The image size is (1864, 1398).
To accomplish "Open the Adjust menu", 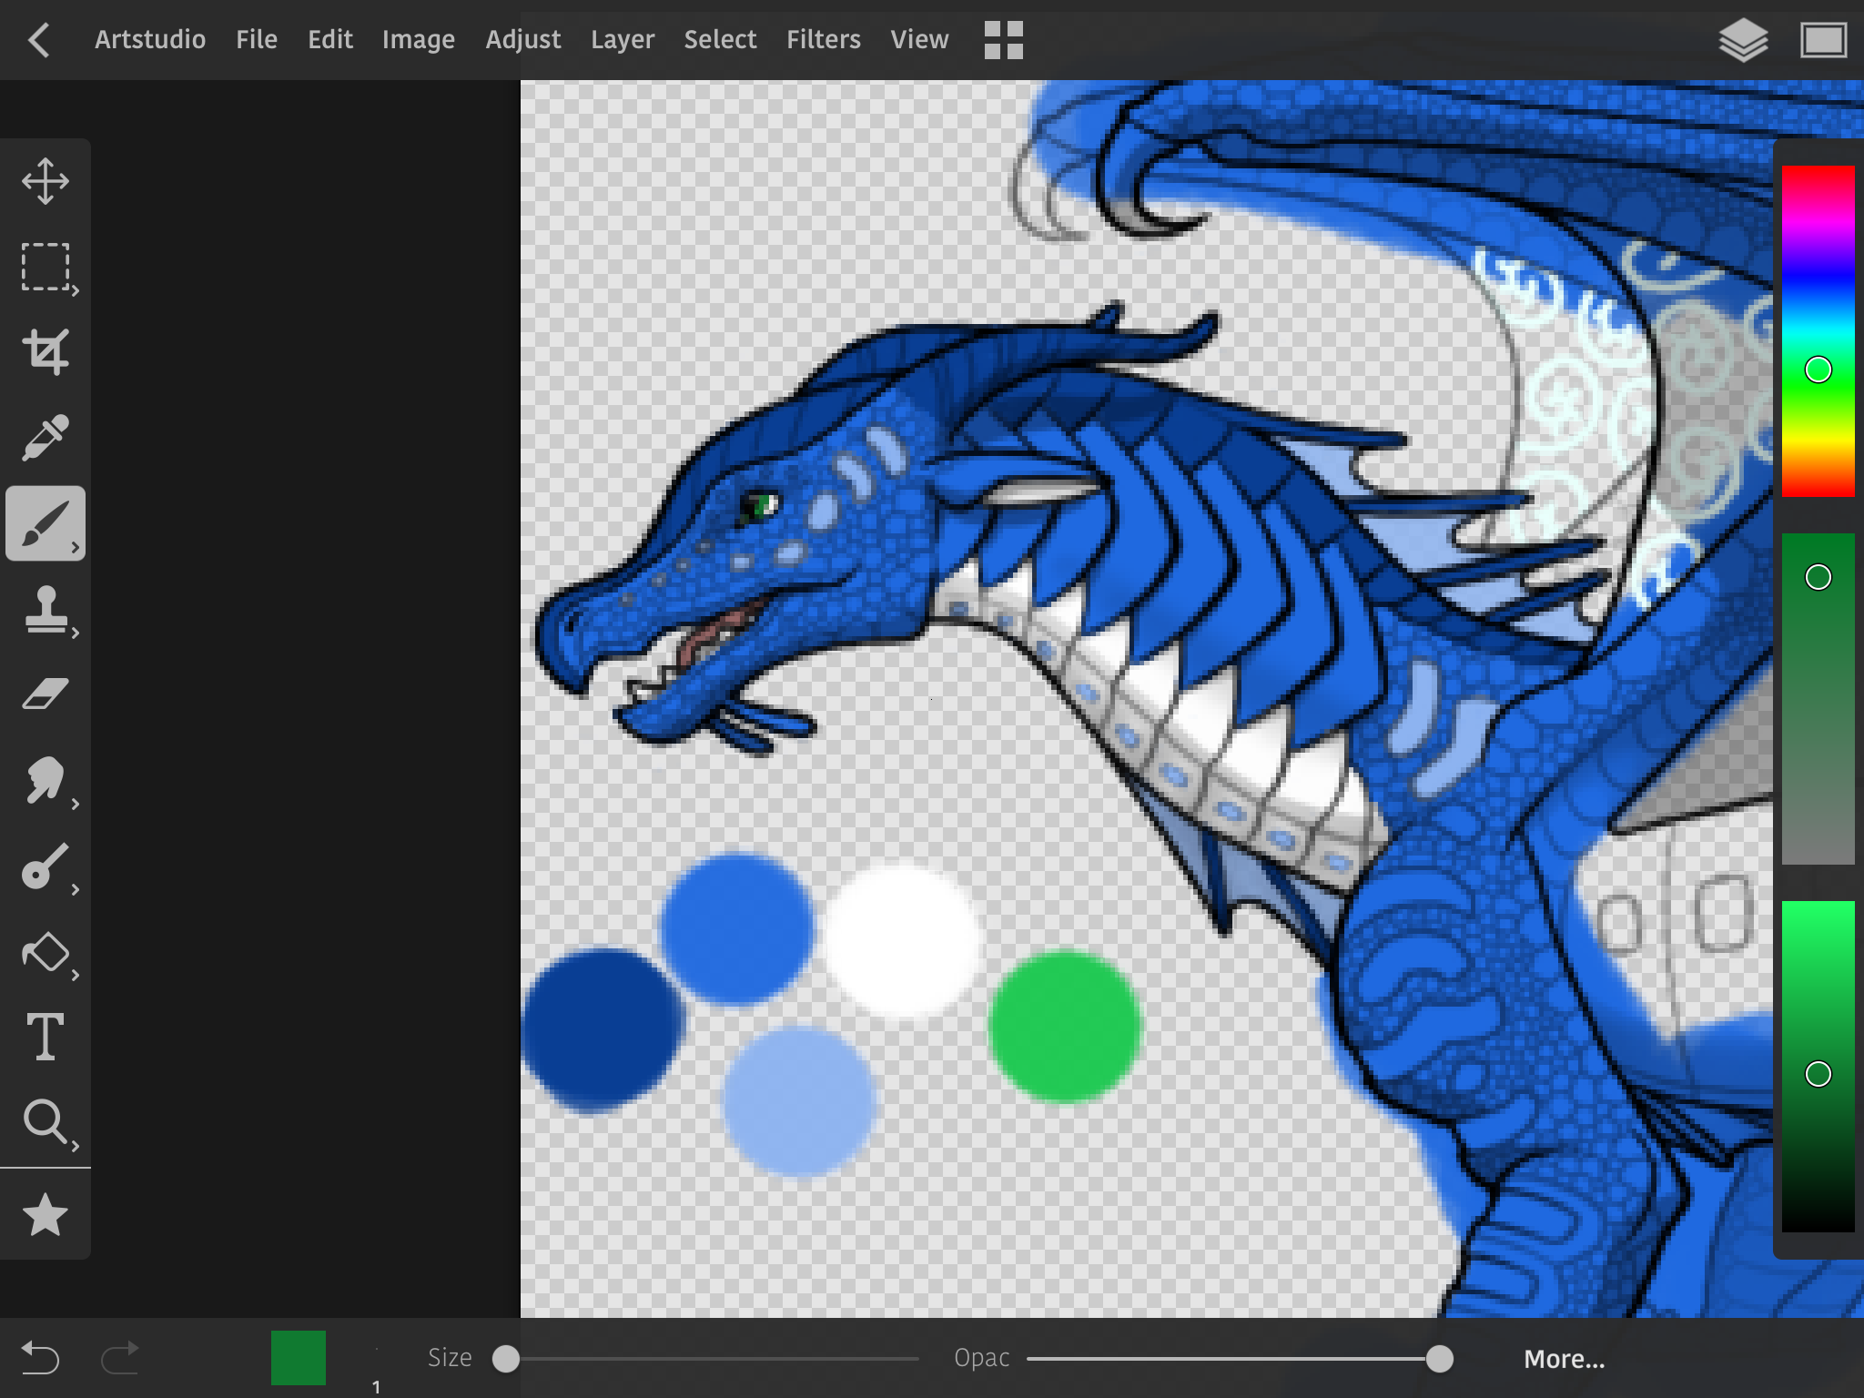I will (x=522, y=40).
